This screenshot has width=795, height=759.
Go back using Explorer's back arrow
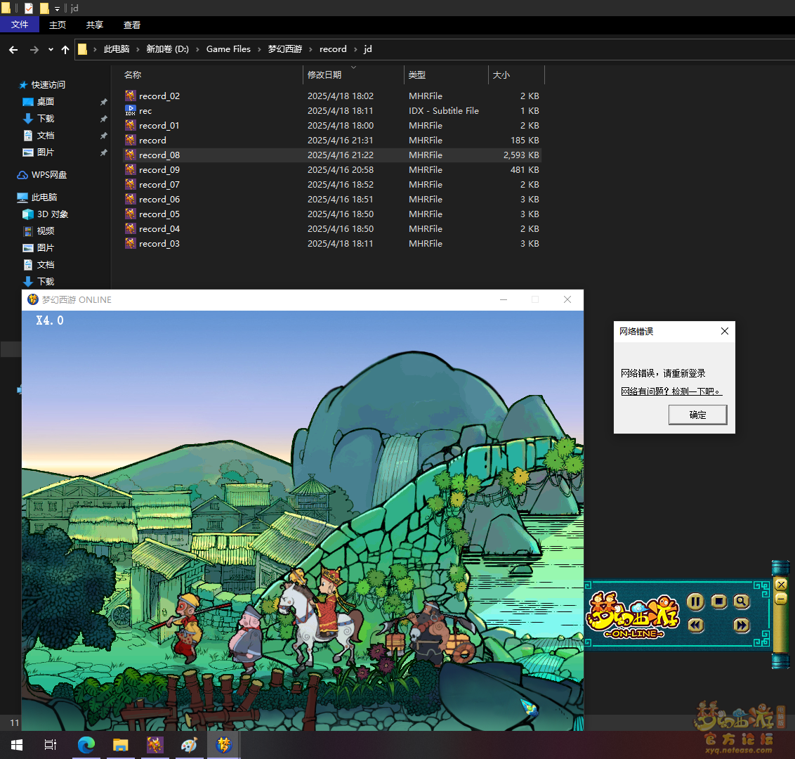tap(13, 49)
